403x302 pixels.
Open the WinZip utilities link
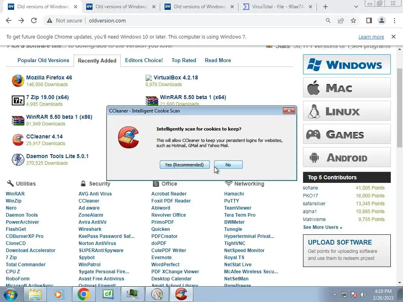point(14,201)
